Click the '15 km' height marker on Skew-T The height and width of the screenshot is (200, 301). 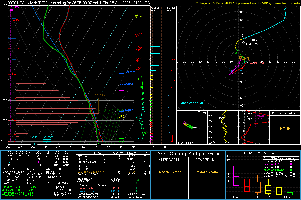pos(15,20)
